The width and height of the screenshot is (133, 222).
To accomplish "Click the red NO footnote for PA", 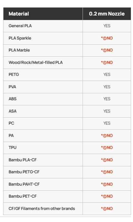I will pyautogui.click(x=107, y=135).
